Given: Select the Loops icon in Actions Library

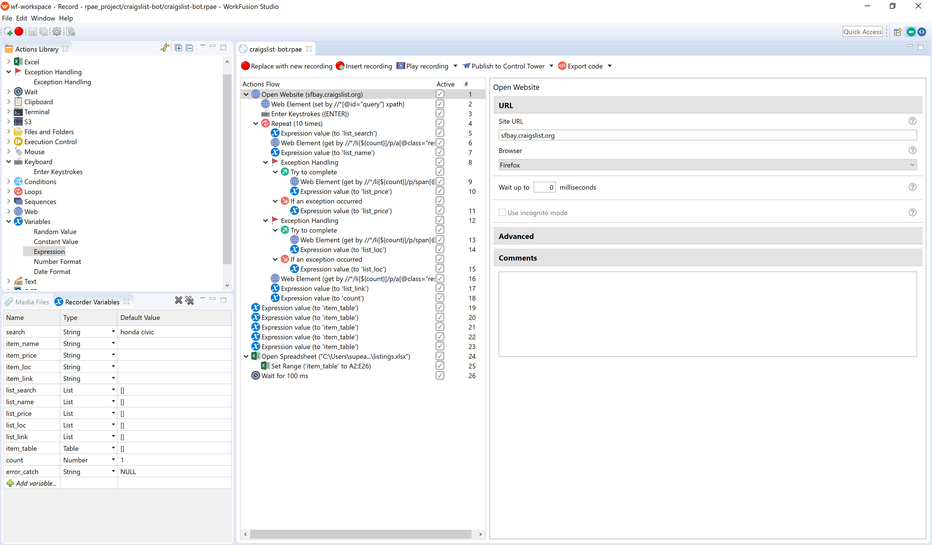Looking at the screenshot, I should tap(18, 192).
